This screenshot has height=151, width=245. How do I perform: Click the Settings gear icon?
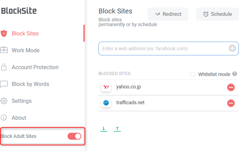(x=4, y=101)
